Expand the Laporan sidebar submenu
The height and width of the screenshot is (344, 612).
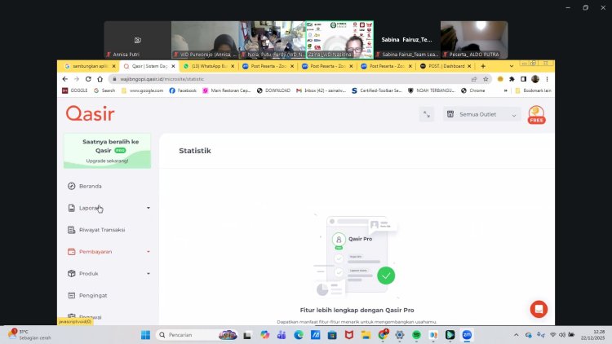(x=148, y=208)
